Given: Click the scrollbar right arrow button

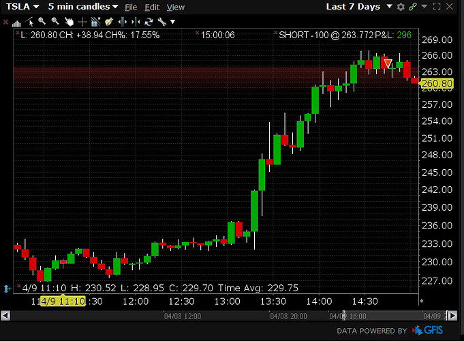Looking at the screenshot, I should [x=452, y=316].
